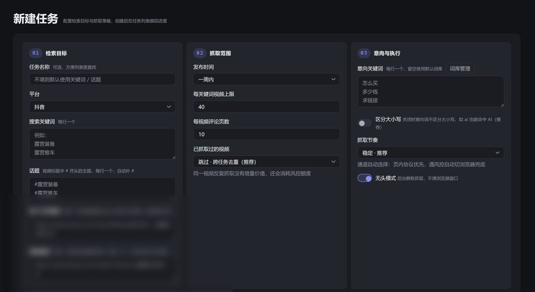
Task: Click the 抓取范围 section title
Action: point(220,53)
